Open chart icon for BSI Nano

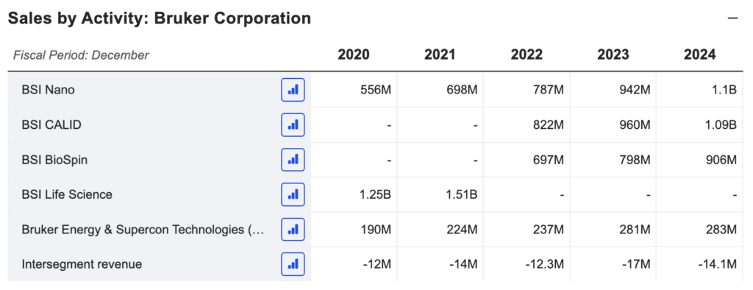[293, 90]
